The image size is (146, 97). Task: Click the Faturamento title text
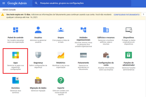coord(83,63)
